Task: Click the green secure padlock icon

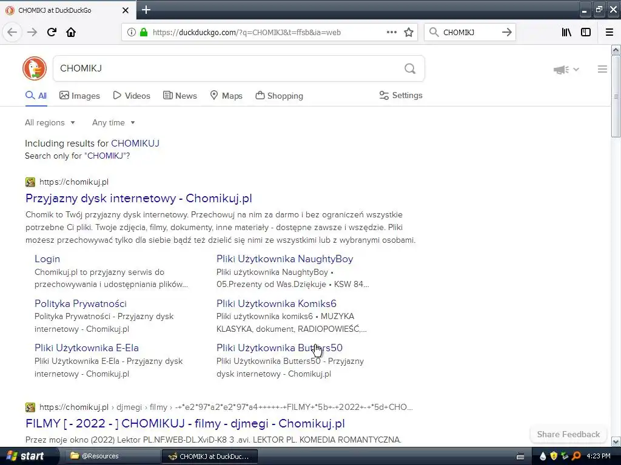Action: click(x=144, y=33)
